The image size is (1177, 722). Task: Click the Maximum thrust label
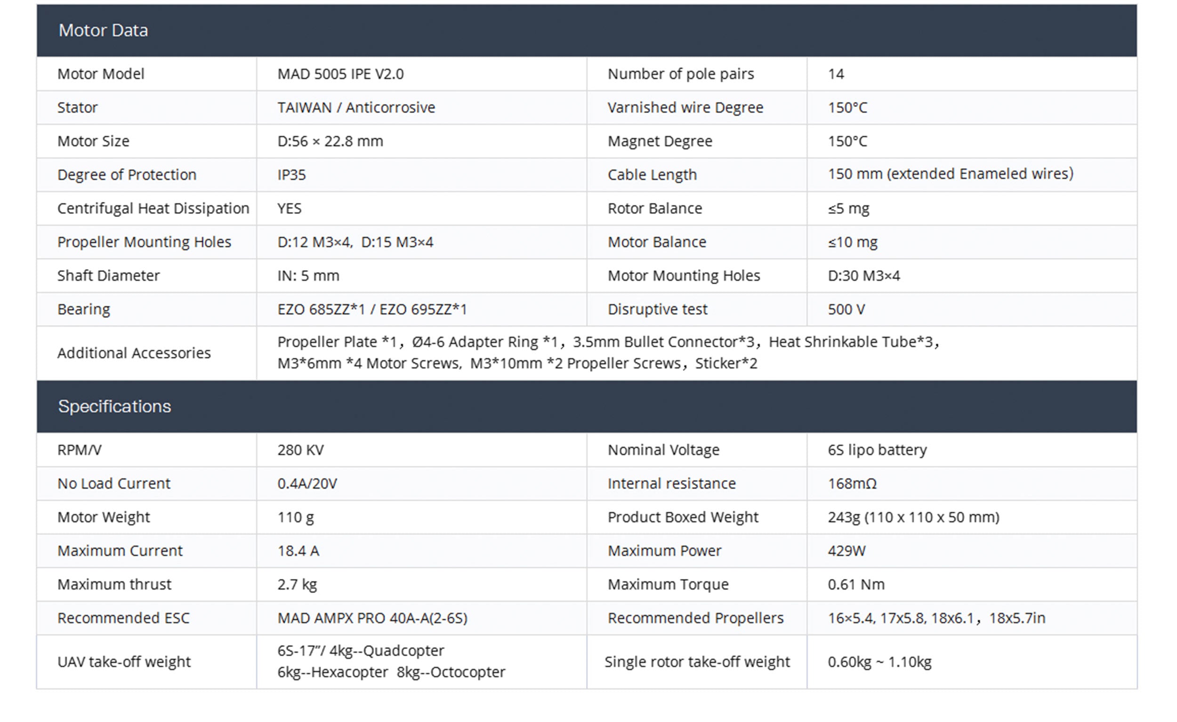pos(114,585)
